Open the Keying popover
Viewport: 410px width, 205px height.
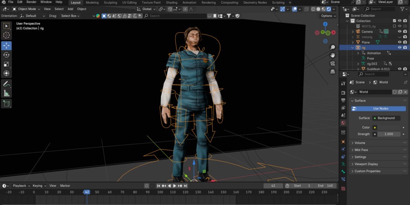[39, 186]
